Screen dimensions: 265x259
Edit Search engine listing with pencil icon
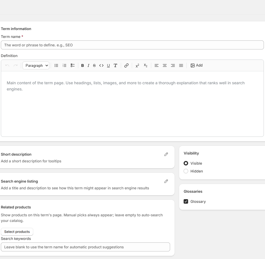point(166,181)
